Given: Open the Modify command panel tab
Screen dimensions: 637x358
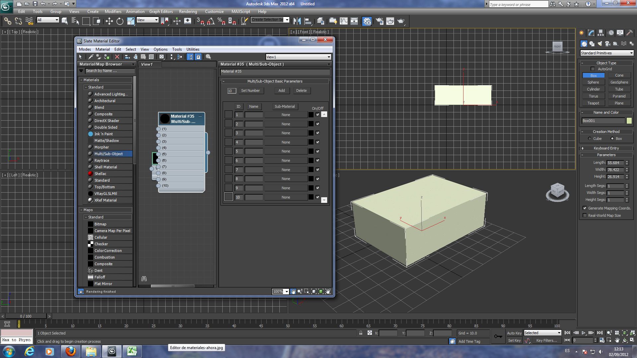Looking at the screenshot, I should pyautogui.click(x=591, y=33).
